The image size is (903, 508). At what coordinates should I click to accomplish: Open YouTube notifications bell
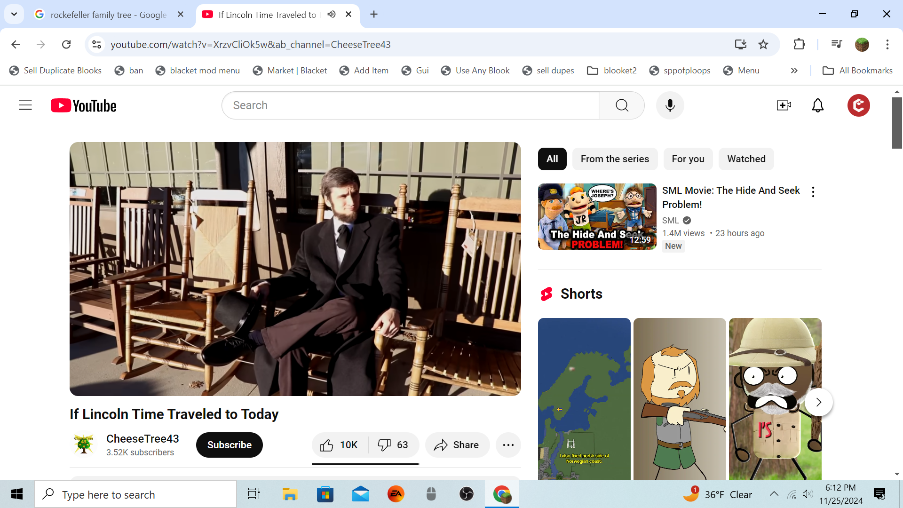tap(818, 105)
